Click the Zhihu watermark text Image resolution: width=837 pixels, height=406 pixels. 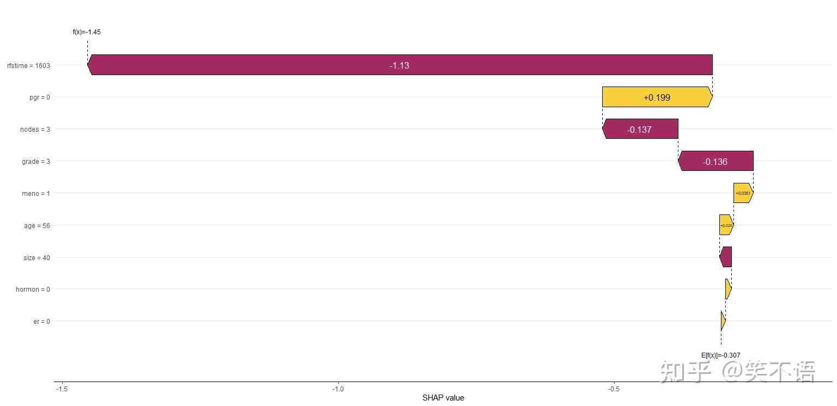point(738,372)
